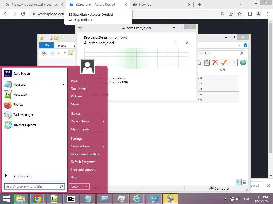This screenshot has width=273, height=204.
Task: Click the Windows Start button on taskbar
Action: tap(6, 199)
